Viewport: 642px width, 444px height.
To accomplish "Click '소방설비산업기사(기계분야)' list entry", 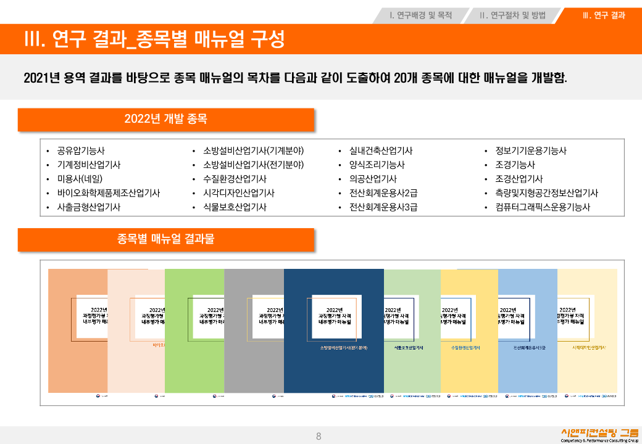I will (254, 151).
